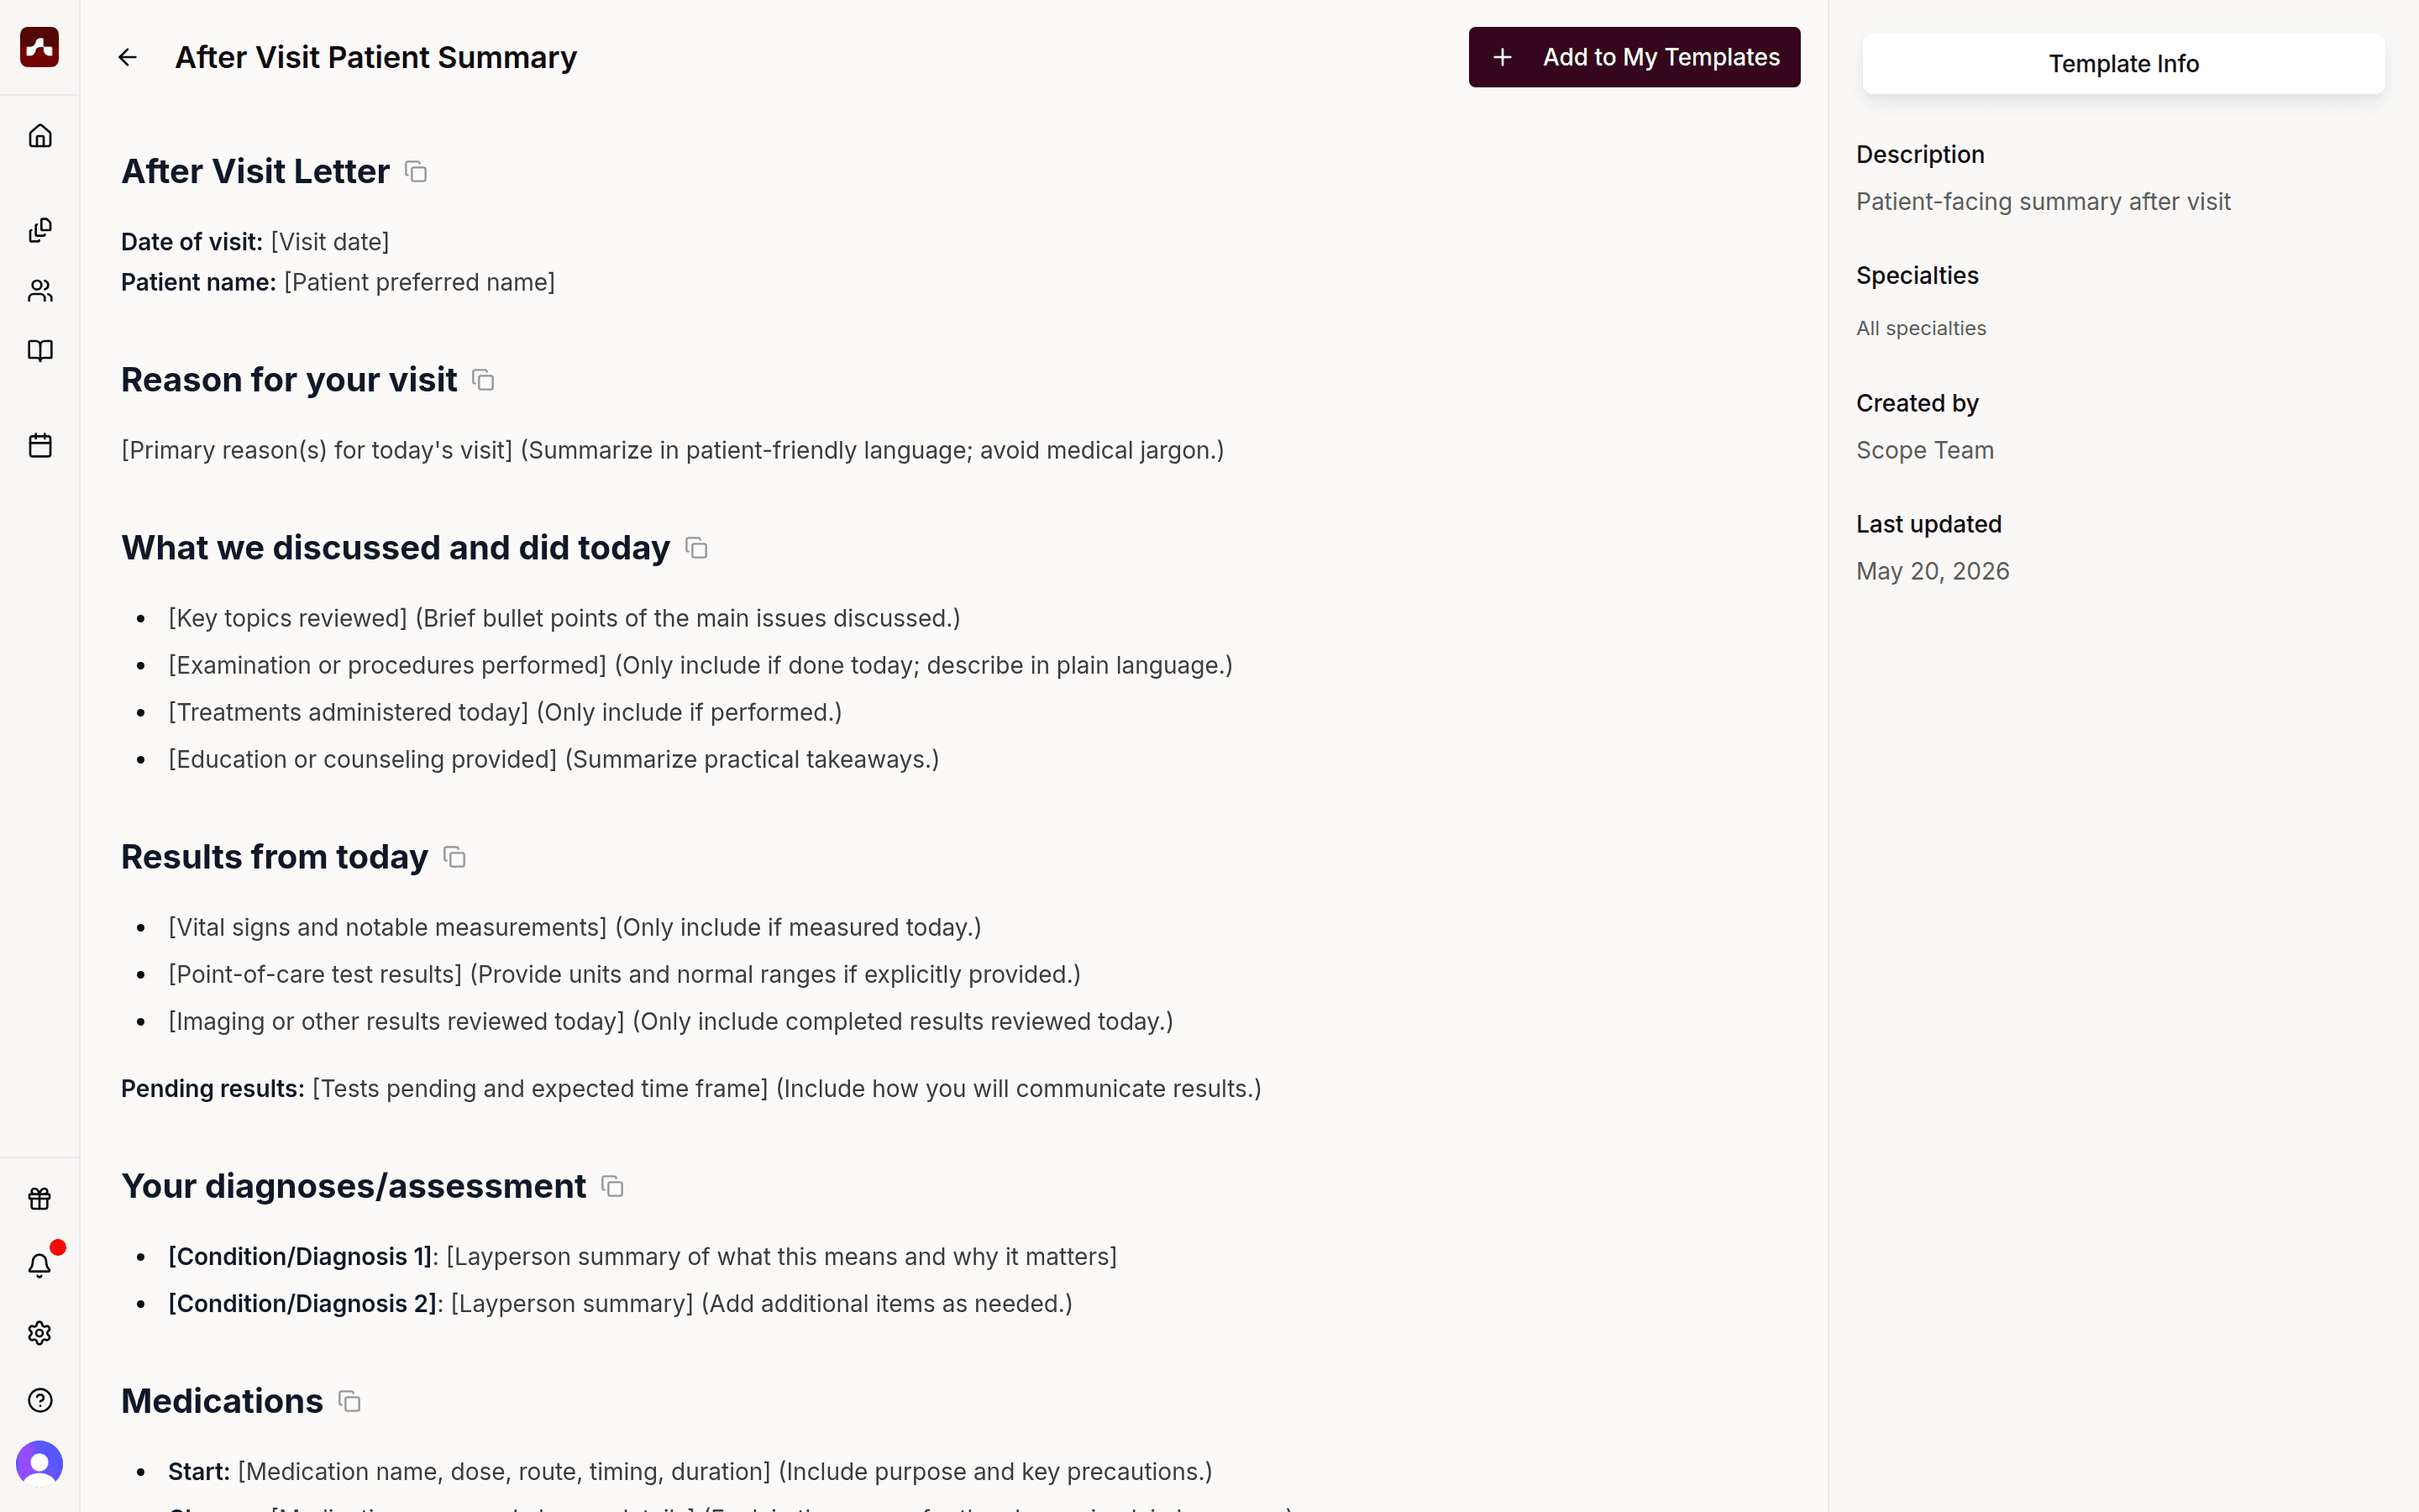Go back using the back arrow
Image resolution: width=2419 pixels, height=1512 pixels.
click(x=127, y=57)
